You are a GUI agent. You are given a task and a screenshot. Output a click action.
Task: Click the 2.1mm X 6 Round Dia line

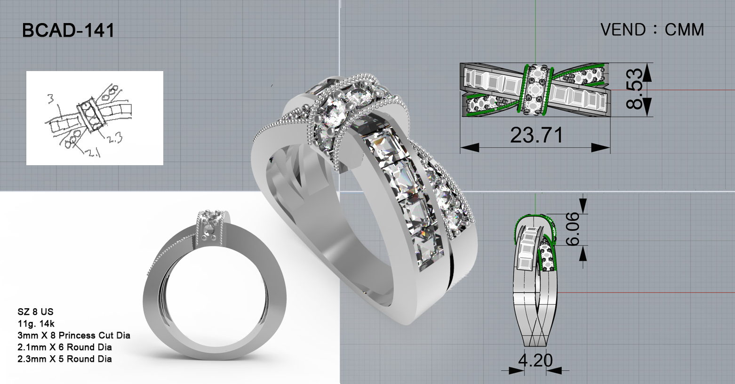[x=64, y=347]
